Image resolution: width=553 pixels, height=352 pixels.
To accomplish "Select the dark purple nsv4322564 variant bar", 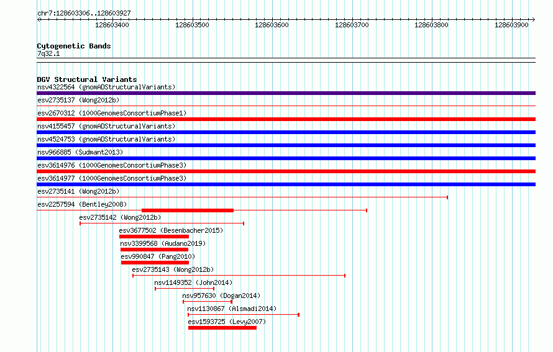I will (x=286, y=93).
